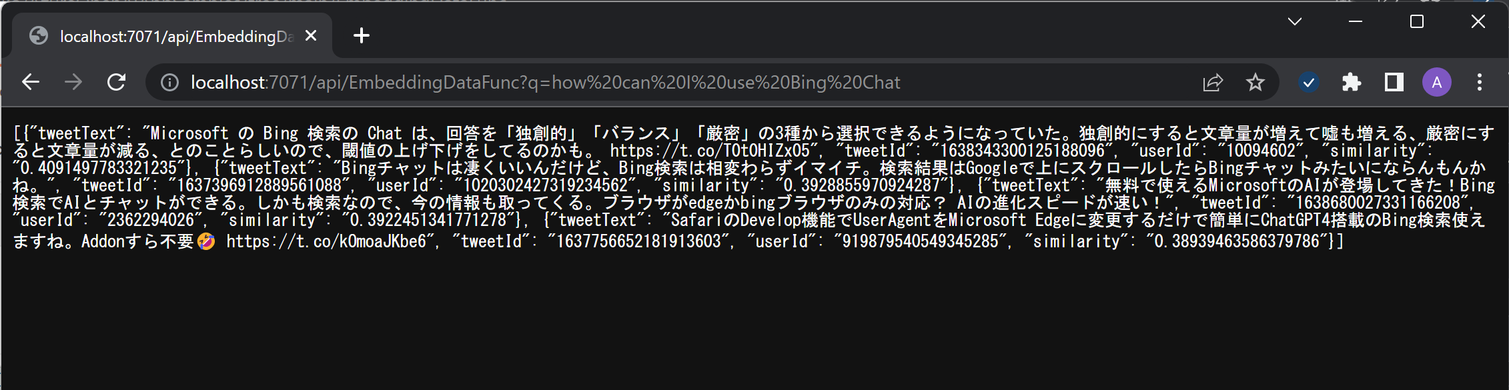Click similarity value 0.3922451341771278
This screenshot has width=1509, height=390.
click(x=428, y=220)
